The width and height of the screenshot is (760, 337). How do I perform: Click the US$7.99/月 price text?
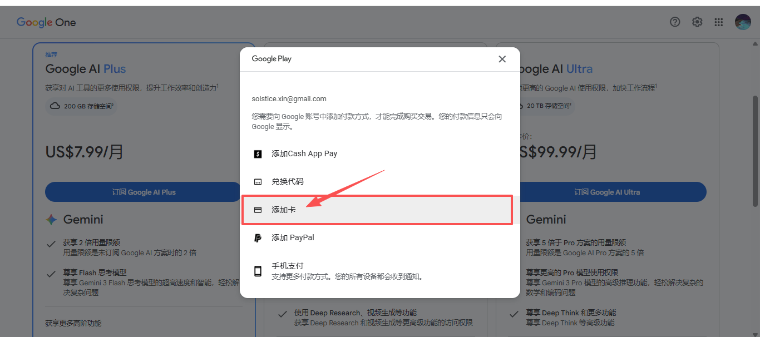pos(85,152)
